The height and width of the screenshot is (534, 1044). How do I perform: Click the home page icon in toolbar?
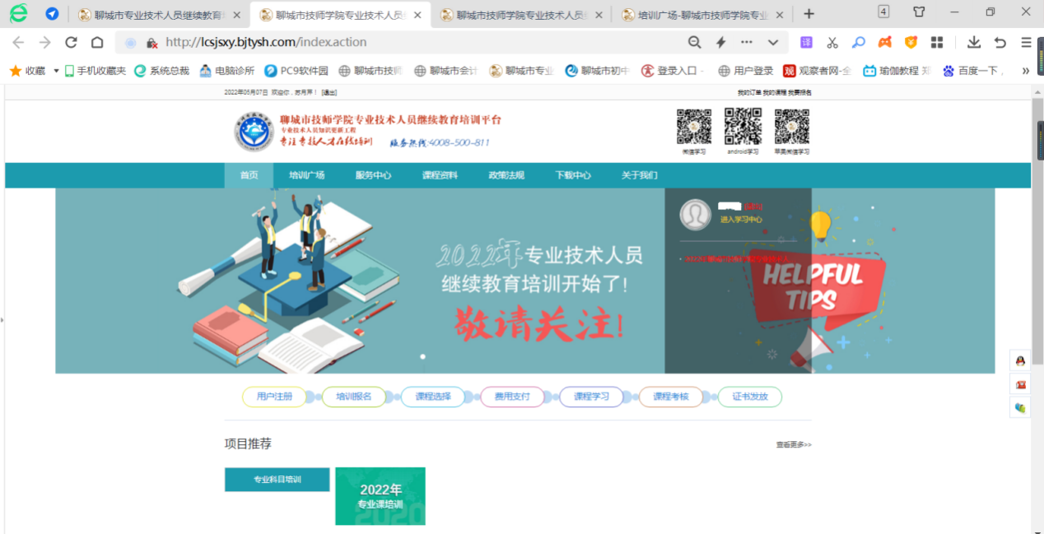click(x=97, y=43)
